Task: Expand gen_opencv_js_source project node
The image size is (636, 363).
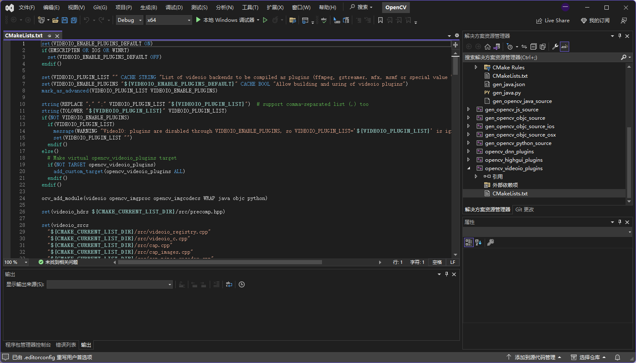Action: coord(468,109)
